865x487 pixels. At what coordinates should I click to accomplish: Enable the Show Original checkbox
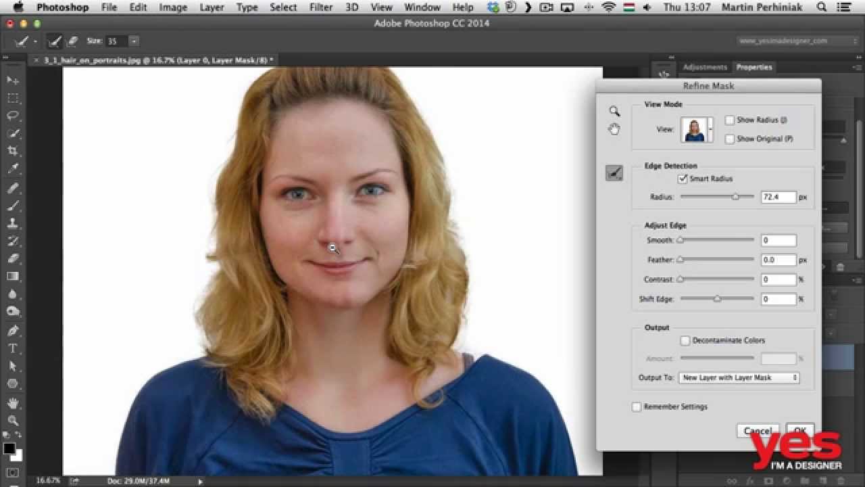pos(730,139)
